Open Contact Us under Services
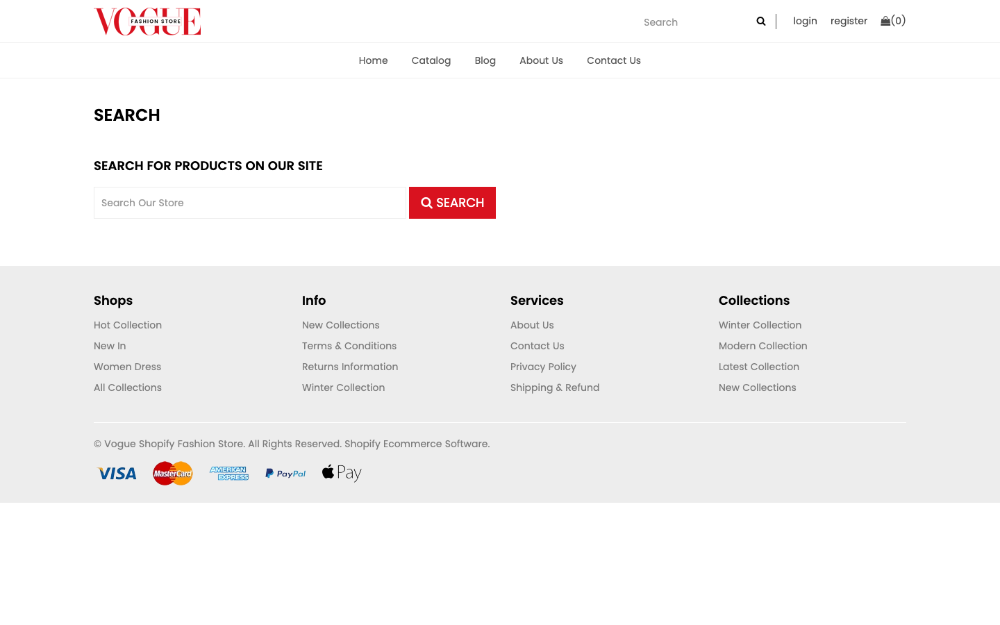The image size is (1000, 625). (x=537, y=346)
